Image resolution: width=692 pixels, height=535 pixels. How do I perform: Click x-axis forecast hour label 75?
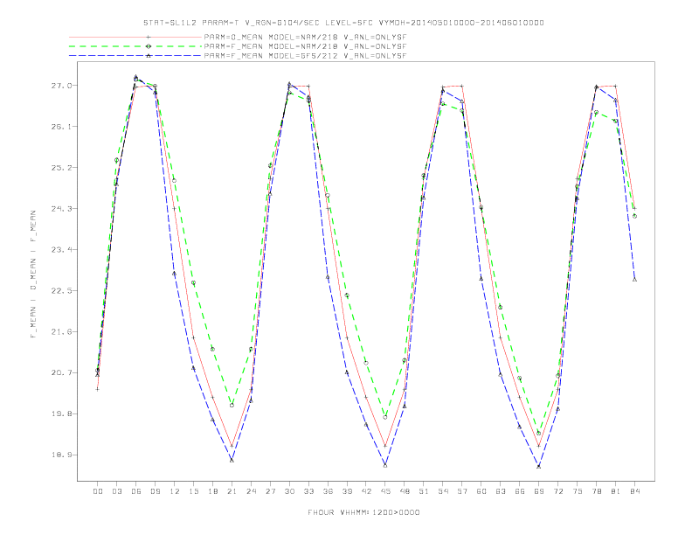click(578, 491)
